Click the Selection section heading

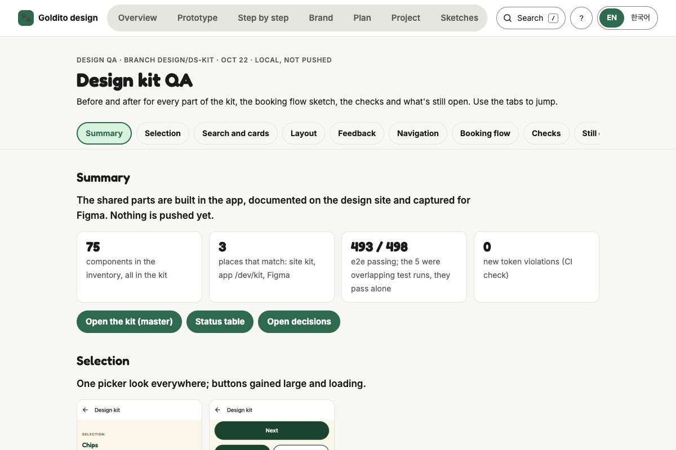(x=103, y=361)
